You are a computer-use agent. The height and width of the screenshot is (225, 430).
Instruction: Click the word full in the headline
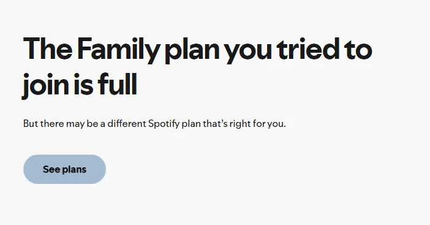(118, 83)
